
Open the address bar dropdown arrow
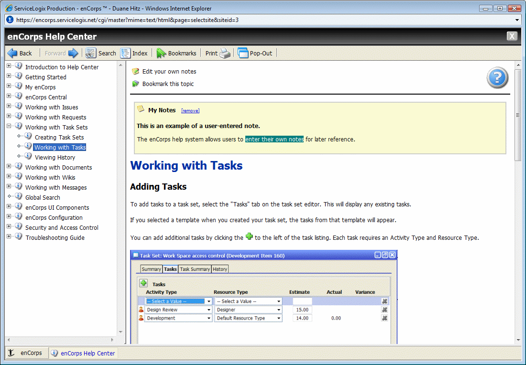tap(517, 20)
